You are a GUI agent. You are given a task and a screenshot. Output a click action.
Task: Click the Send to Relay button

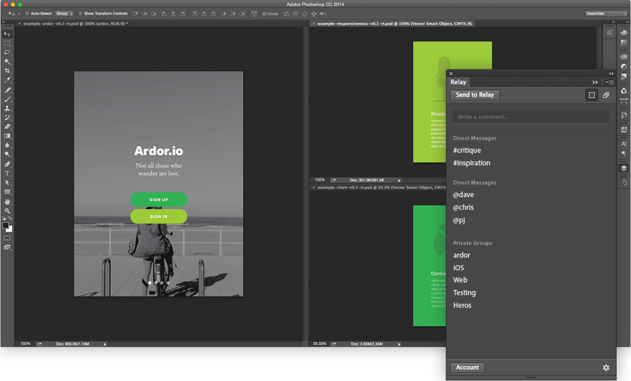tap(475, 95)
